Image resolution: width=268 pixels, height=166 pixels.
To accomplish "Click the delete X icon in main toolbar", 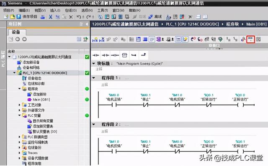I will (71, 17).
